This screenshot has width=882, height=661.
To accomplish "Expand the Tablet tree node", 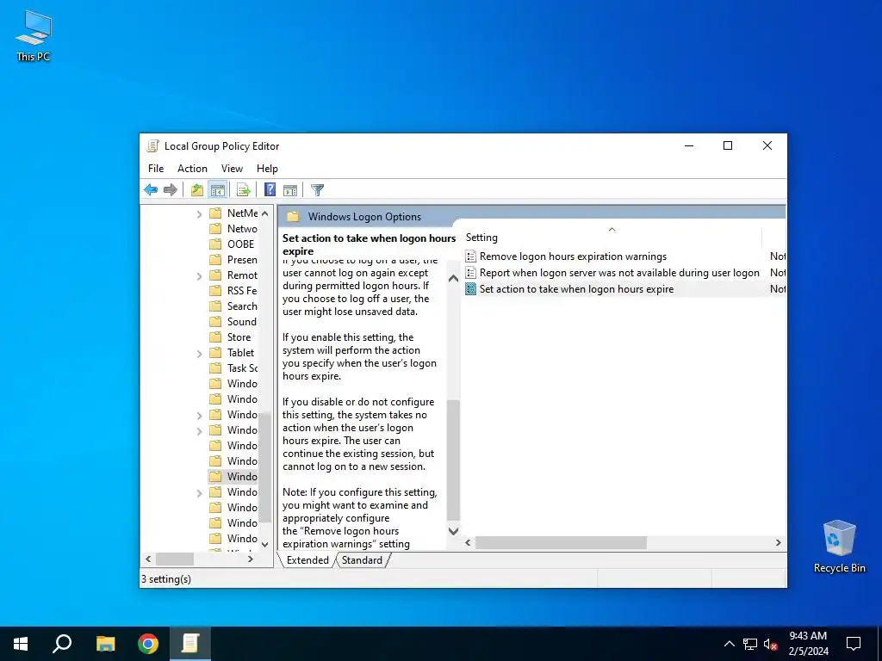I will [199, 353].
